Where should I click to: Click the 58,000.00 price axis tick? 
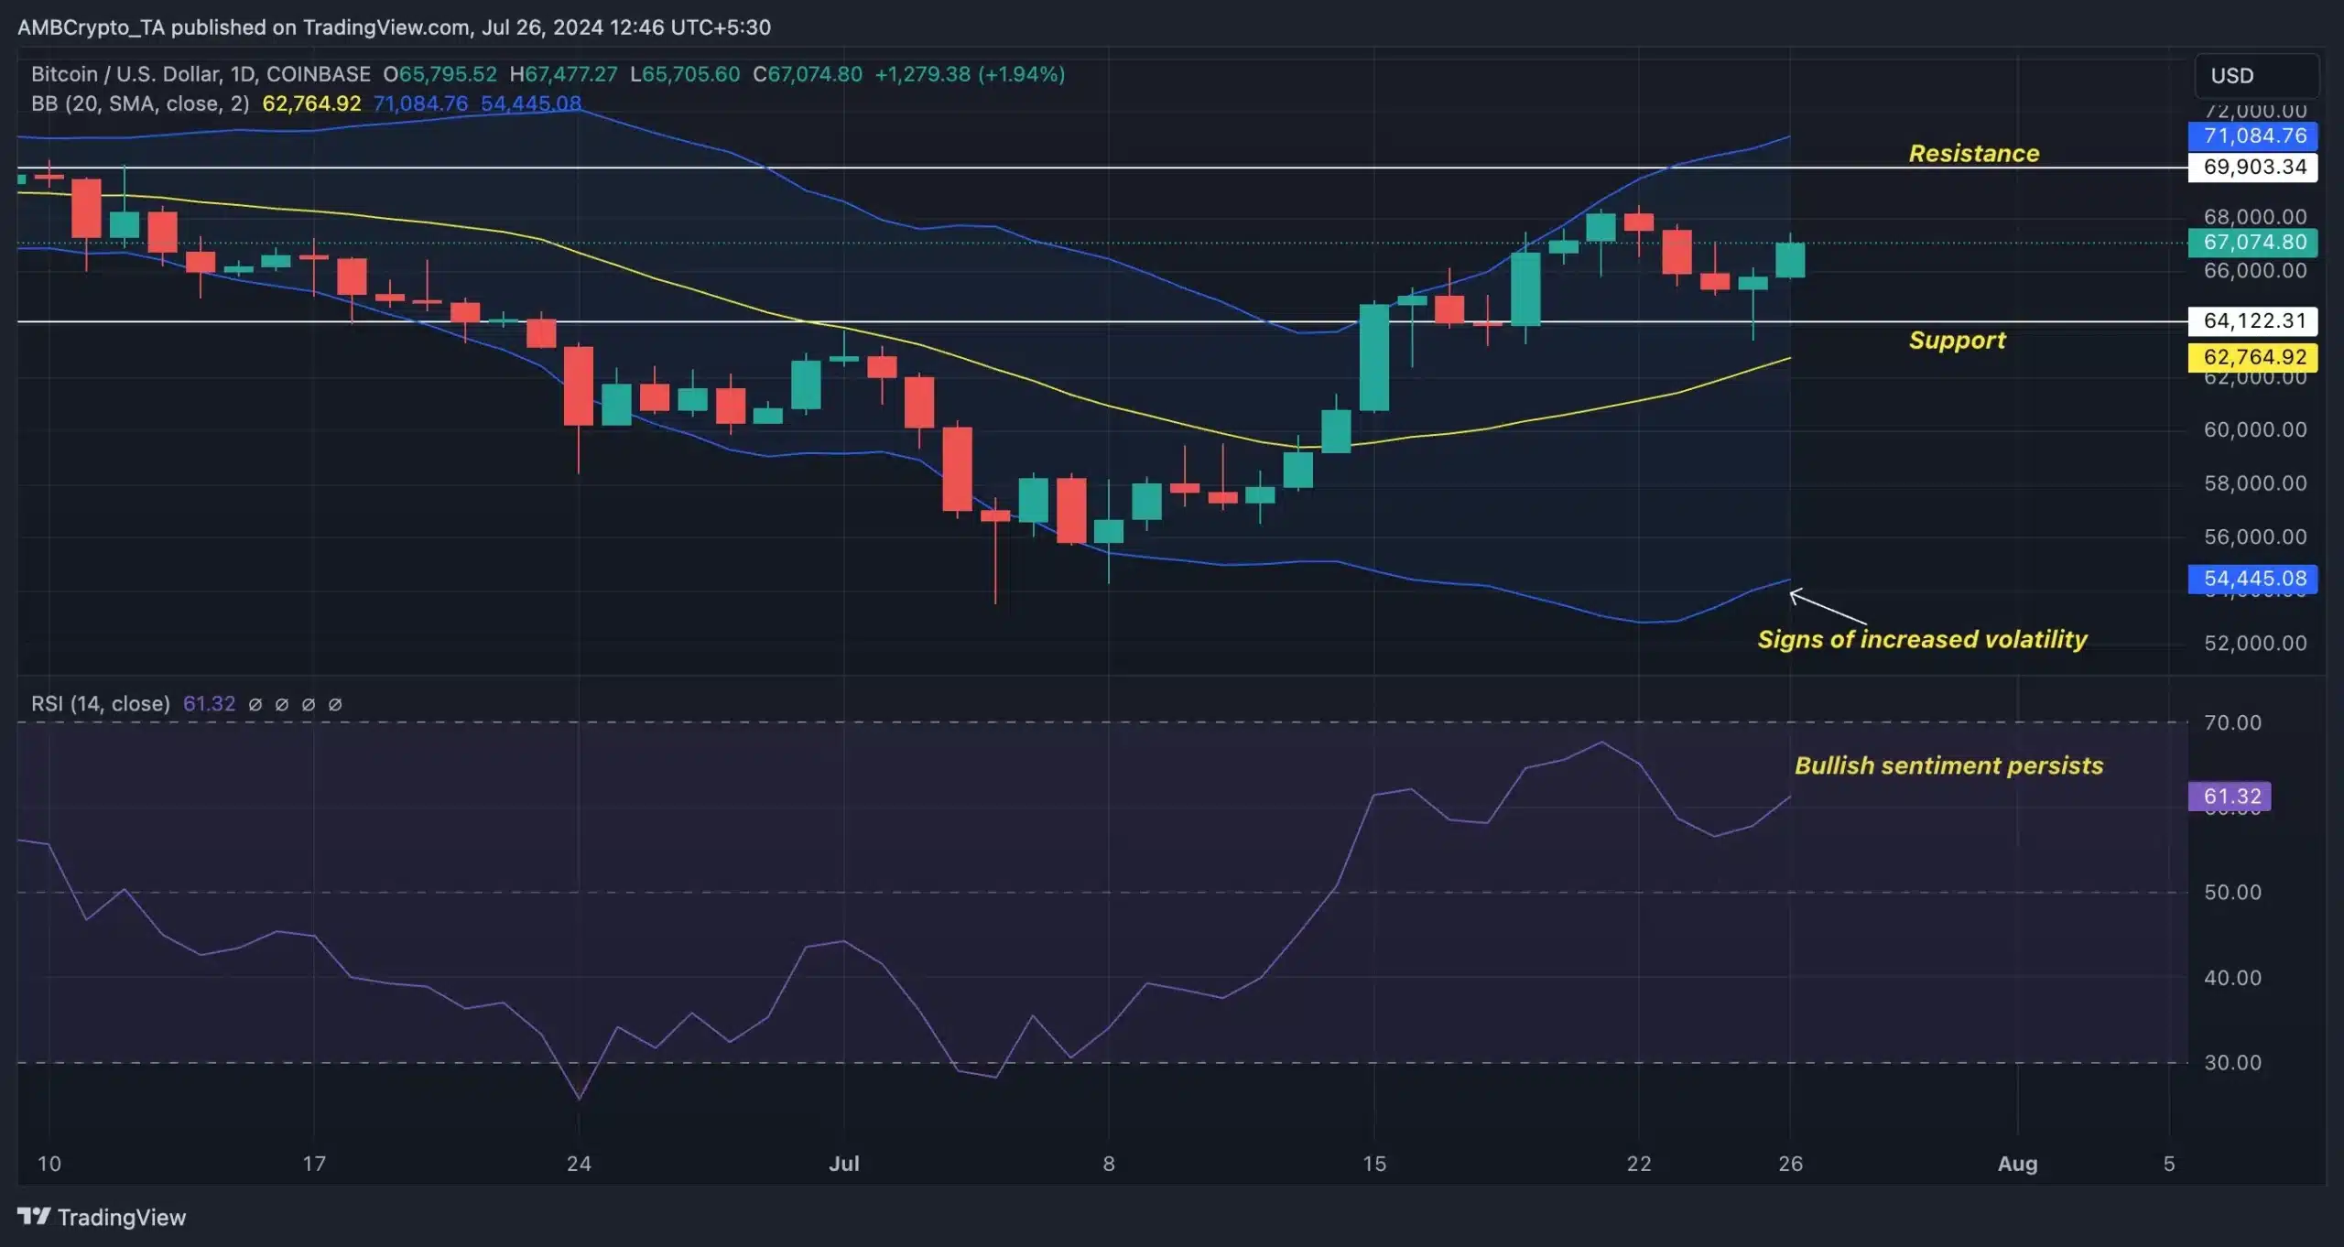point(2255,483)
